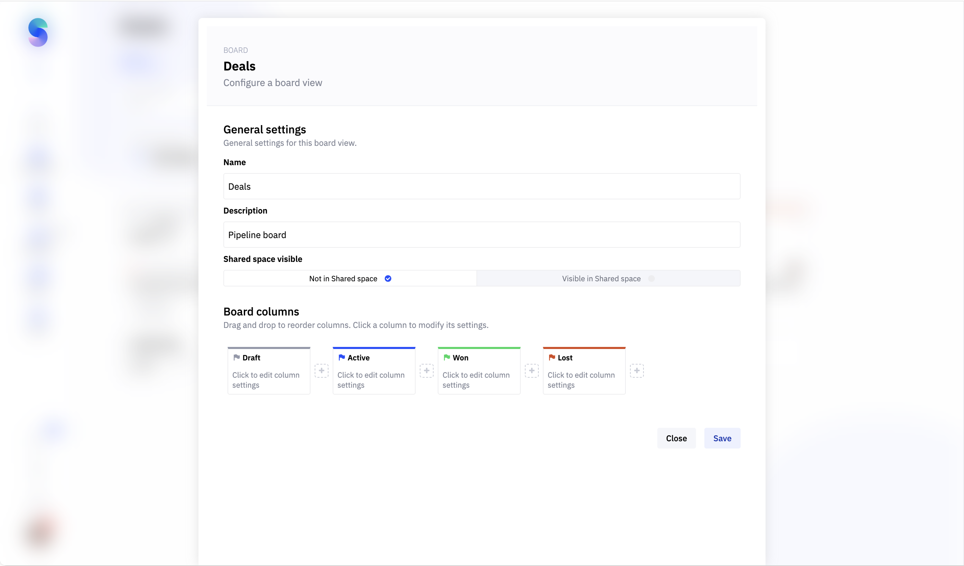Open Won column settings card
964x566 pixels.
point(479,371)
